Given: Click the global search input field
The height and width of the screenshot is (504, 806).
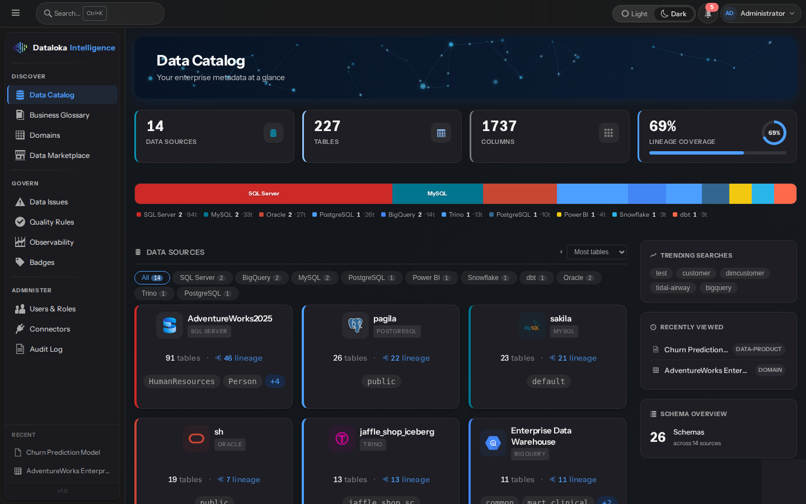Looking at the screenshot, I should point(100,13).
